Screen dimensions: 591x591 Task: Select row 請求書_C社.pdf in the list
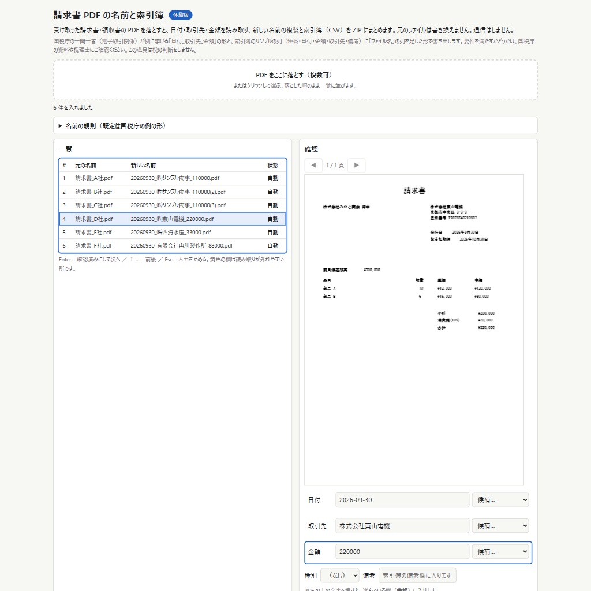[x=173, y=205]
